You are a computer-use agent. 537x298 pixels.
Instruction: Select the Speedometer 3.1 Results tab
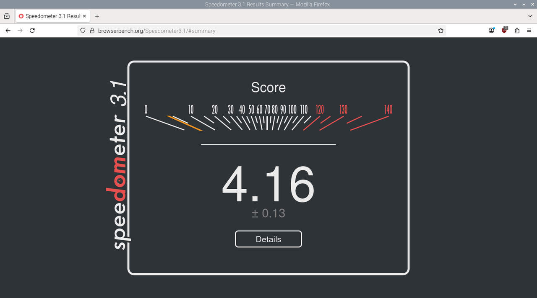pyautogui.click(x=50, y=16)
